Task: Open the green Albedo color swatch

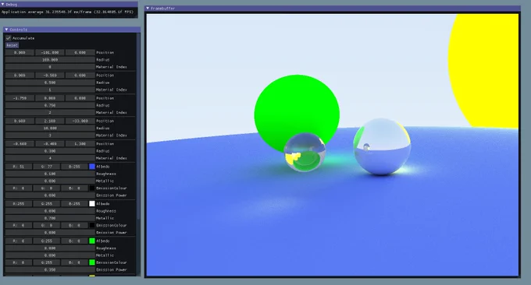Action: (x=92, y=241)
